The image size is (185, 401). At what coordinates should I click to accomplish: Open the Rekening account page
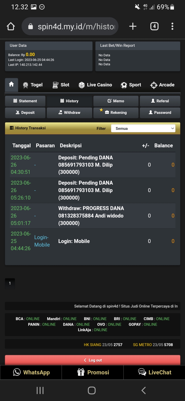(x=116, y=113)
